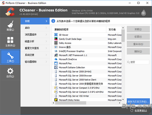This screenshot has height=115, width=152.
Task: Click the chevron on the 启动 row
Action: [46, 28]
